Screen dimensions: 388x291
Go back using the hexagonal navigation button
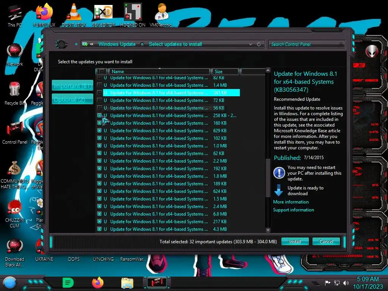click(x=61, y=44)
